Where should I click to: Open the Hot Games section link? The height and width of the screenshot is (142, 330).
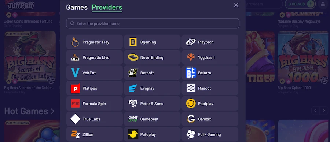(29, 111)
